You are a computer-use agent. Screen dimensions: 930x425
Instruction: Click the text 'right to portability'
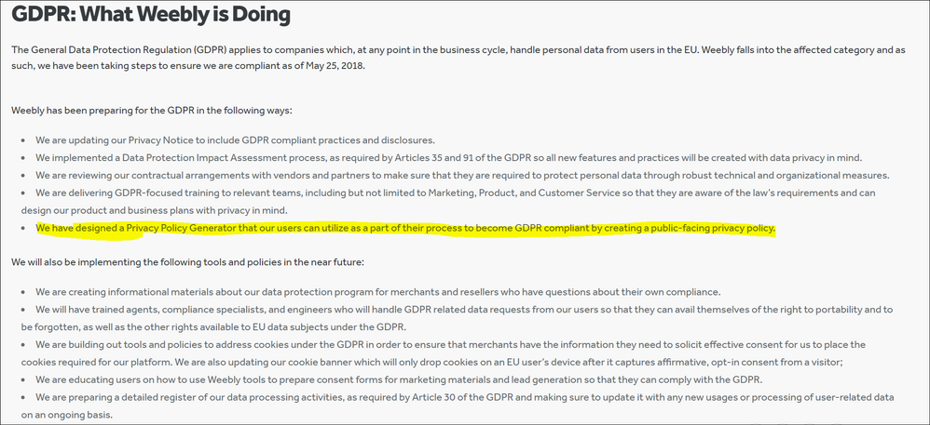click(x=827, y=310)
